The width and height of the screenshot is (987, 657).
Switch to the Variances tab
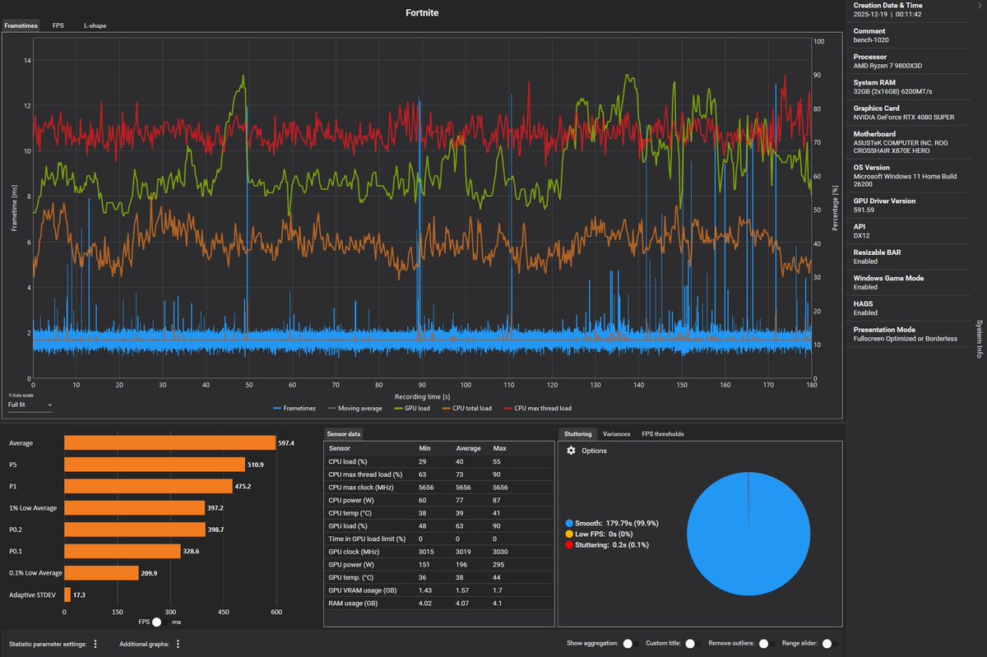coord(617,433)
